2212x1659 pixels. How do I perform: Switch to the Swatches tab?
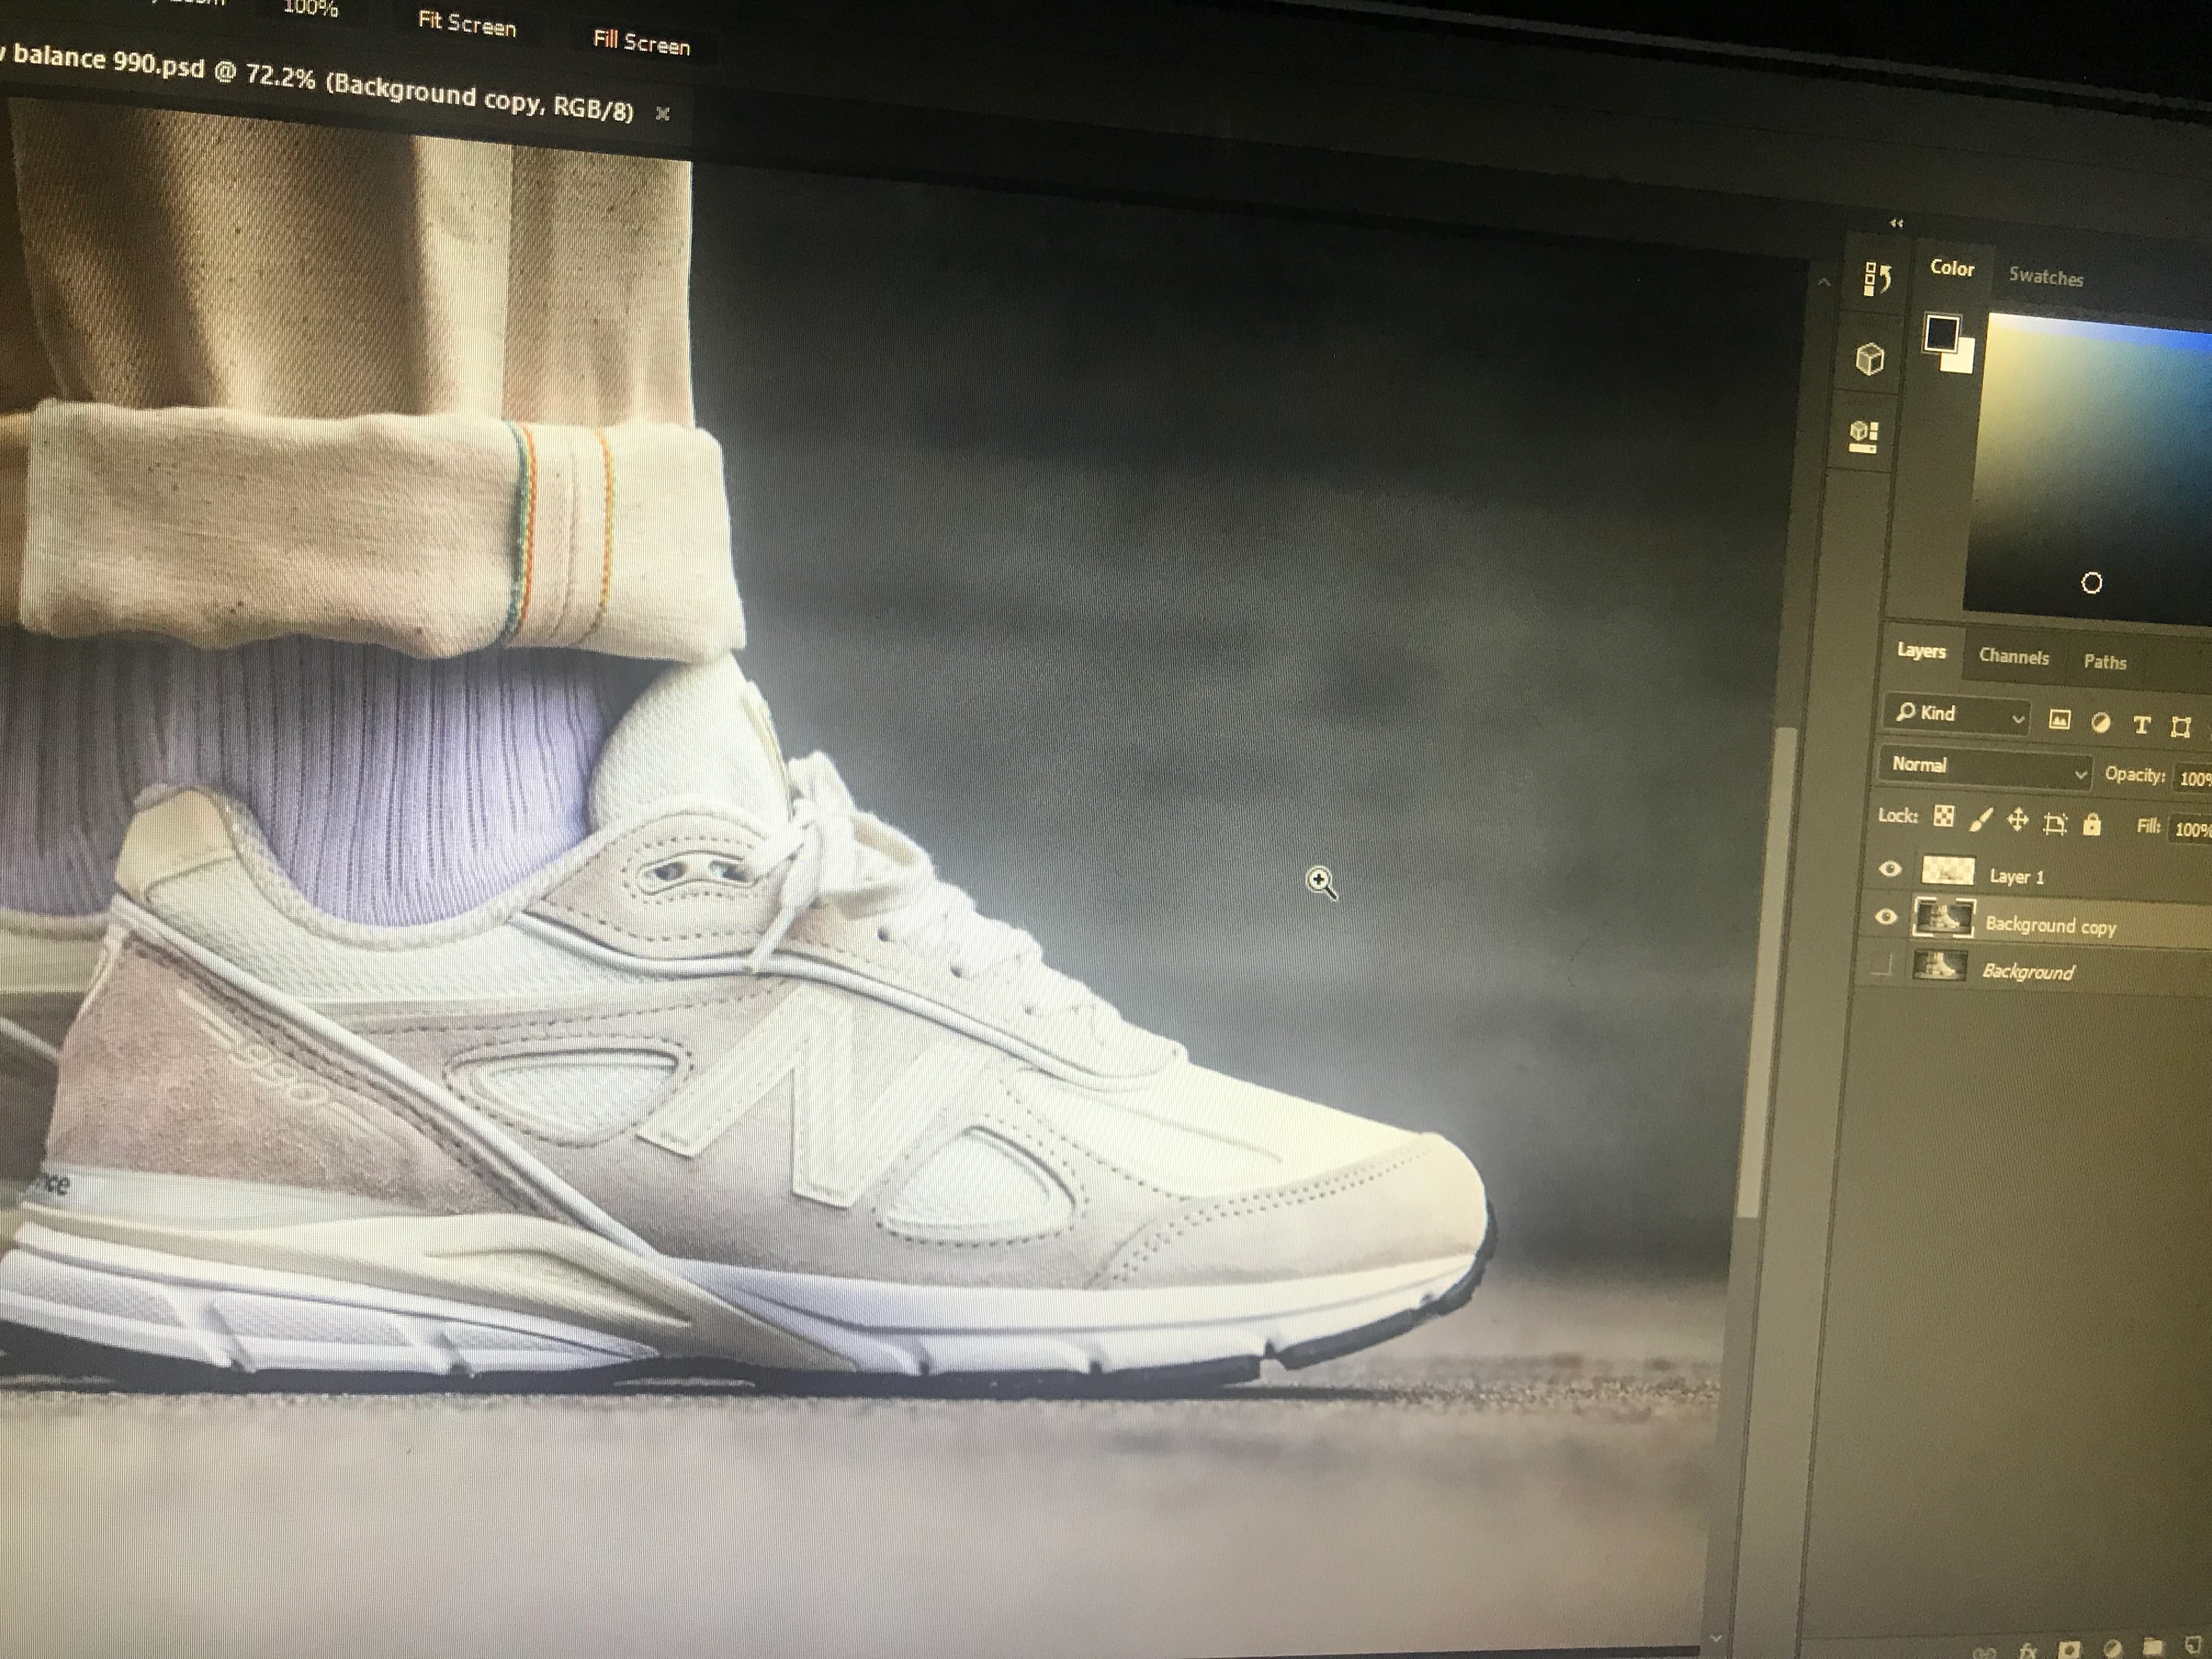[2045, 277]
